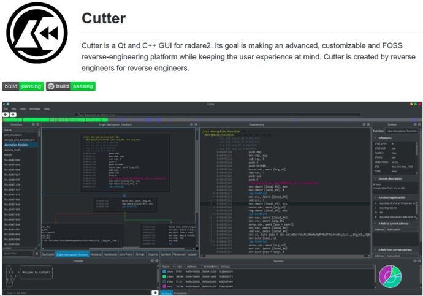
Task: Open the second build passing badge with circular icon
Action: pos(70,86)
